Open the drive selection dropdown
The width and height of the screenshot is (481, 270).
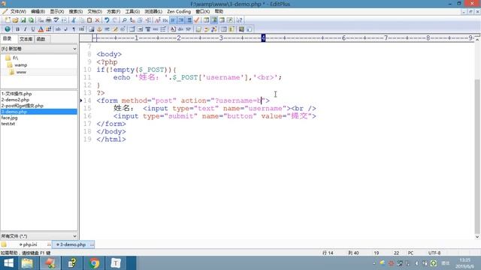[x=74, y=49]
